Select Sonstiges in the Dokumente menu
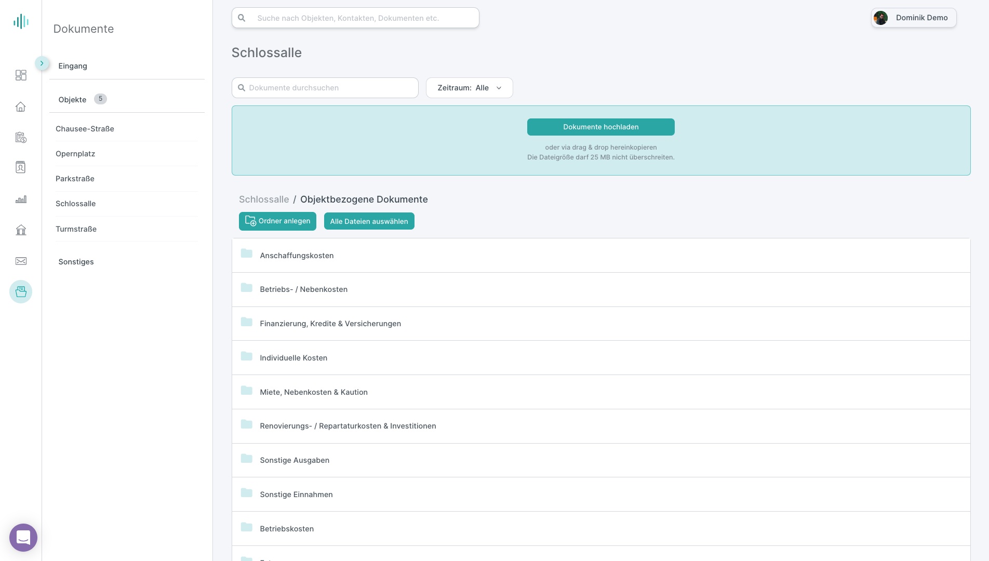This screenshot has width=989, height=561. (x=76, y=262)
